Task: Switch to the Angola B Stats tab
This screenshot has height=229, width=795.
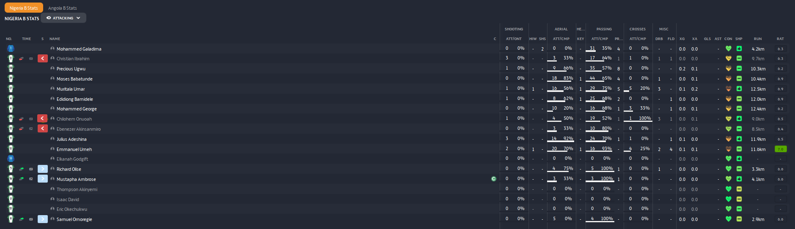Action: (63, 8)
